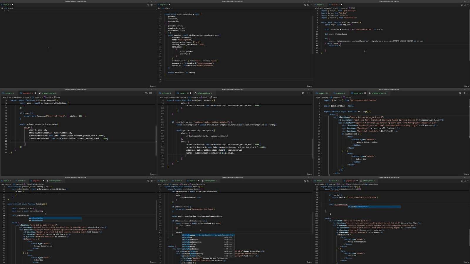Click Open Changes icon in top-left panel

(x=148, y=5)
